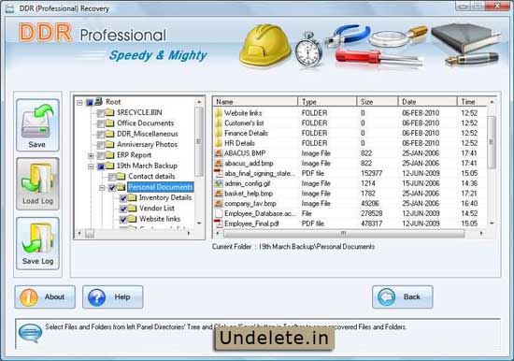
Task: Click file list horizontal scrollbar thumb
Action: [x=344, y=233]
